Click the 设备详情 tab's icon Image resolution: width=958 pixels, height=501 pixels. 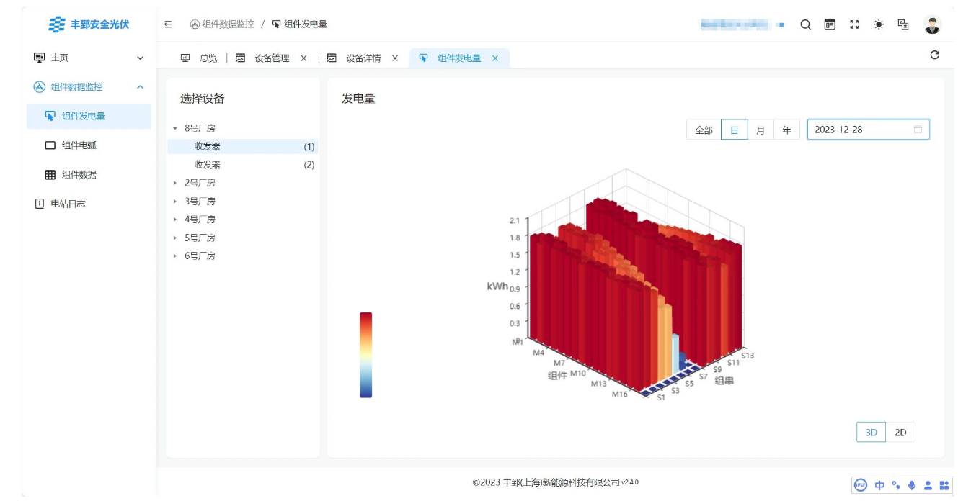pos(332,58)
